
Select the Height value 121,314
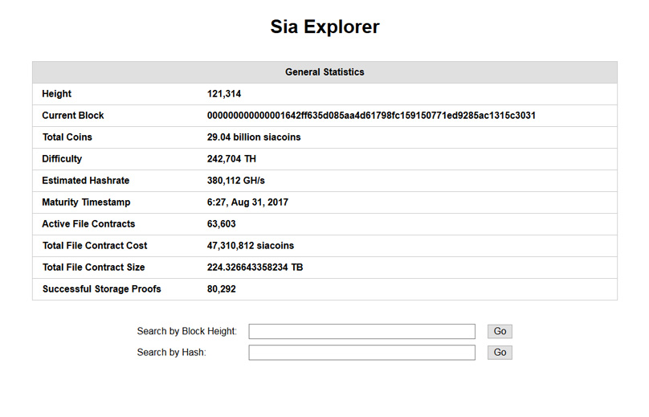point(224,94)
